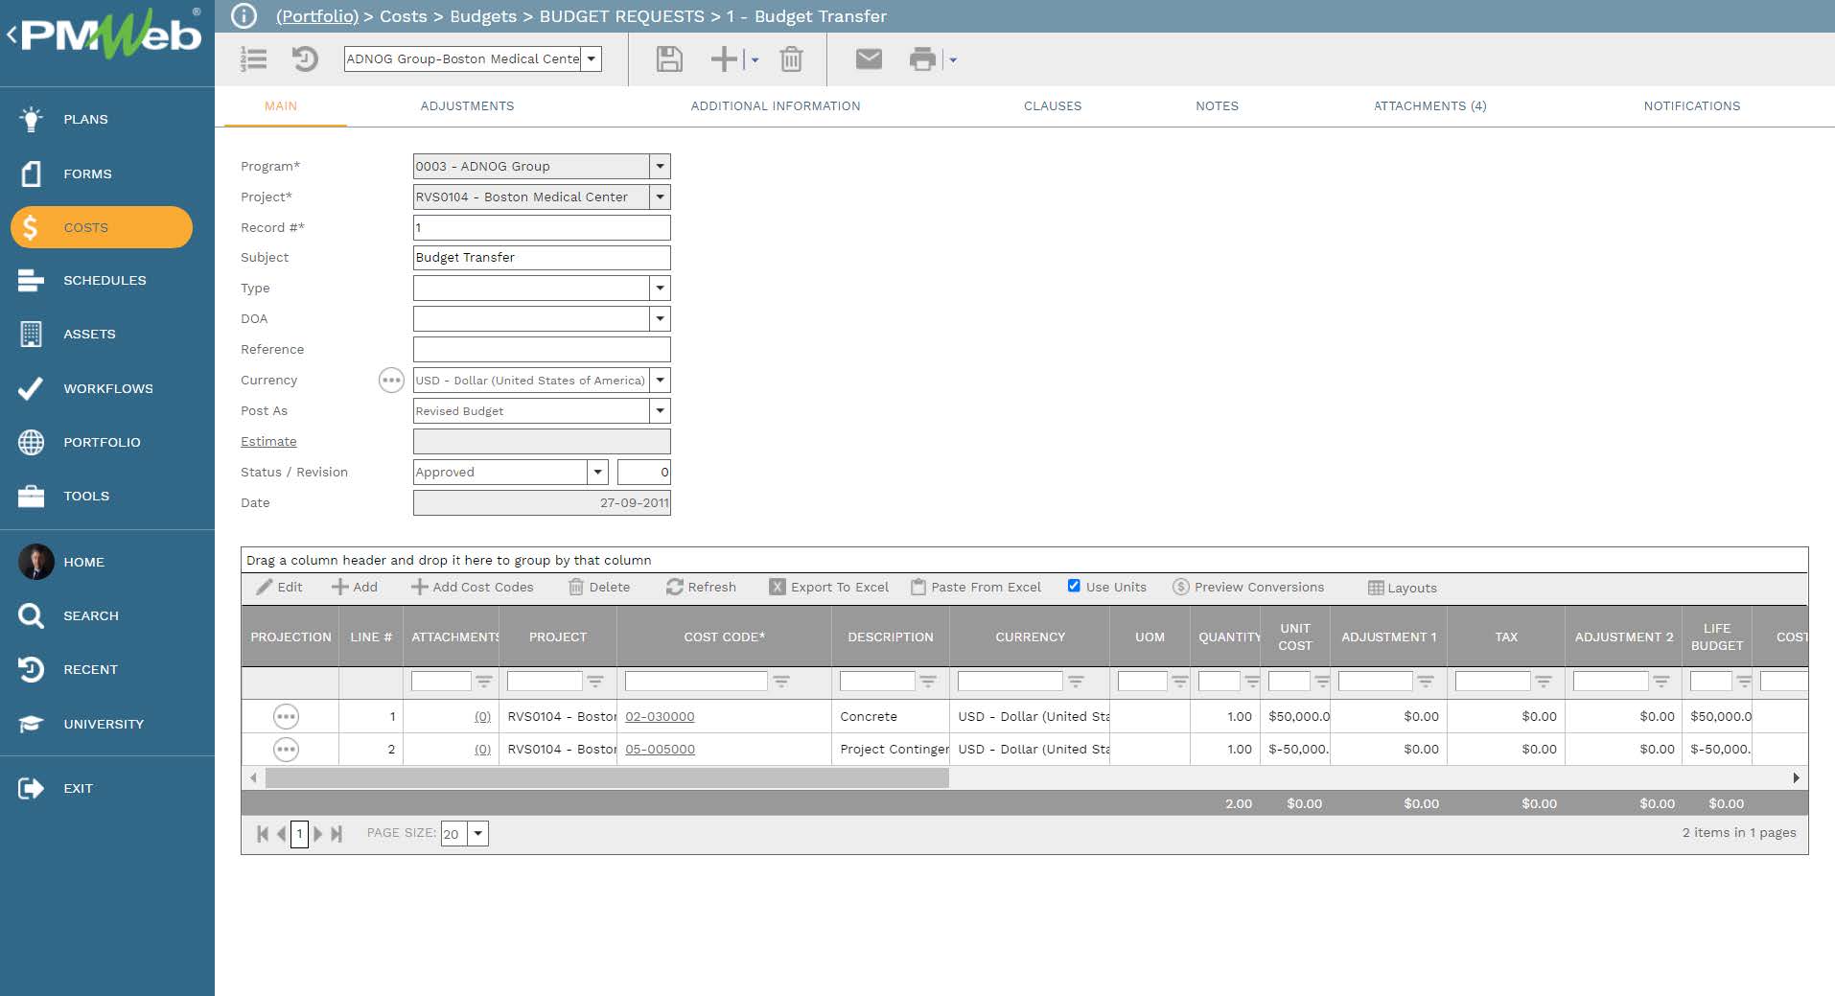Screen dimensions: 1835x996
Task: Switch to the Notifications tab
Action: pyautogui.click(x=1691, y=106)
